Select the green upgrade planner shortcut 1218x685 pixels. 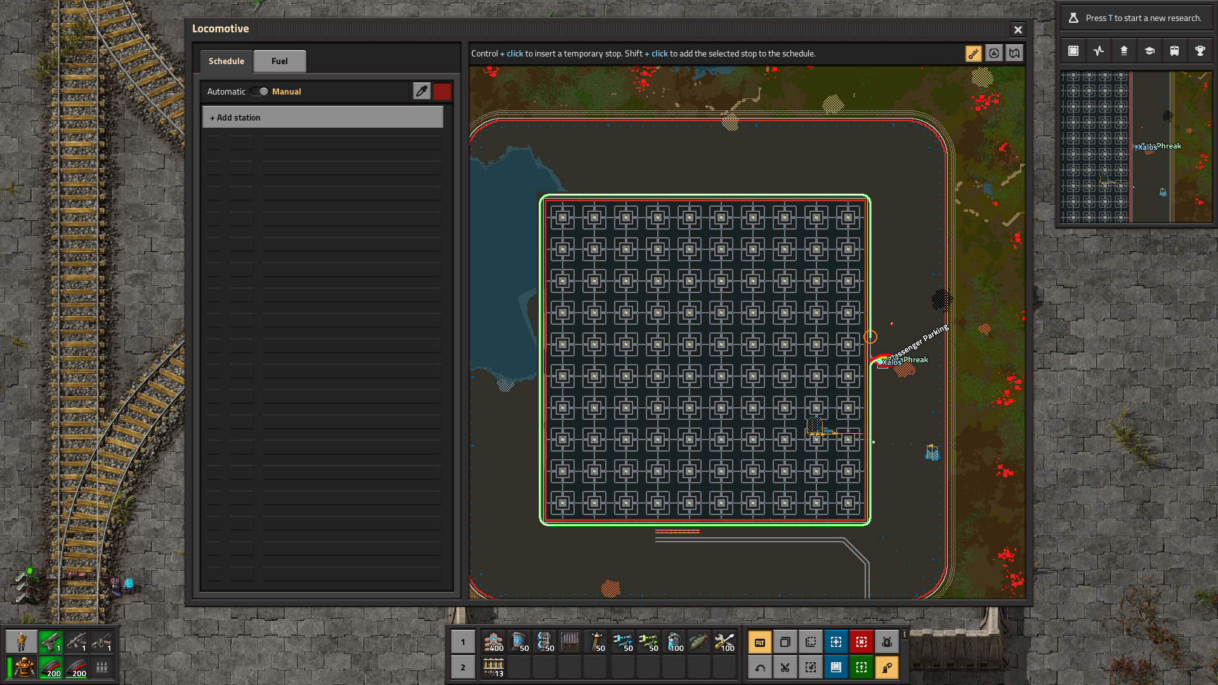(861, 667)
